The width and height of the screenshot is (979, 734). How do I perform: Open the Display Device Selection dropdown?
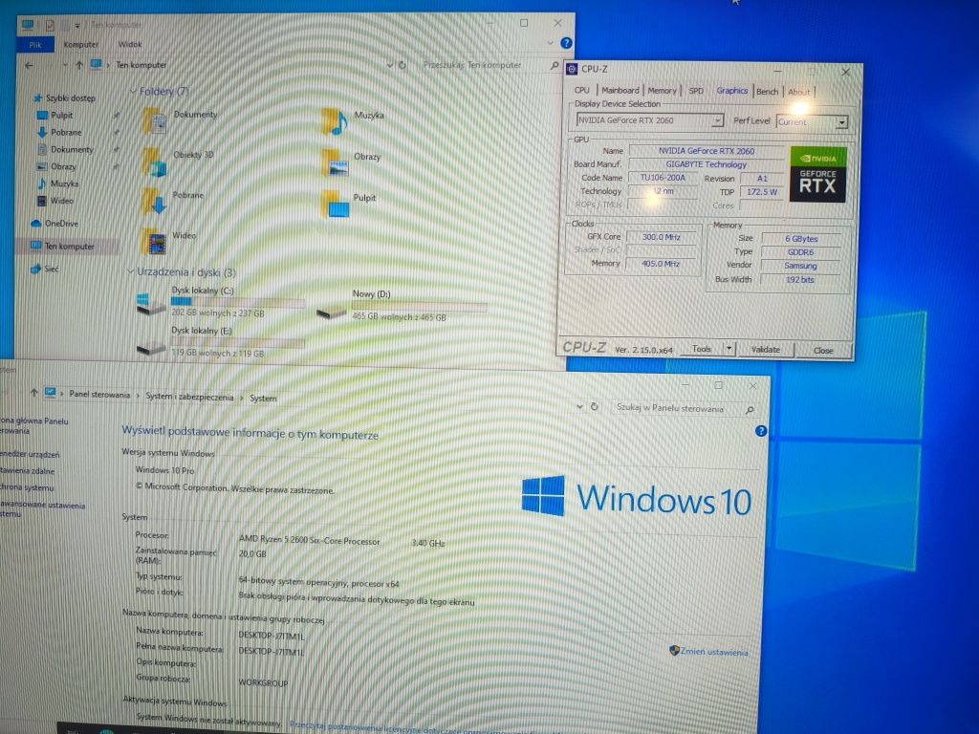point(717,119)
